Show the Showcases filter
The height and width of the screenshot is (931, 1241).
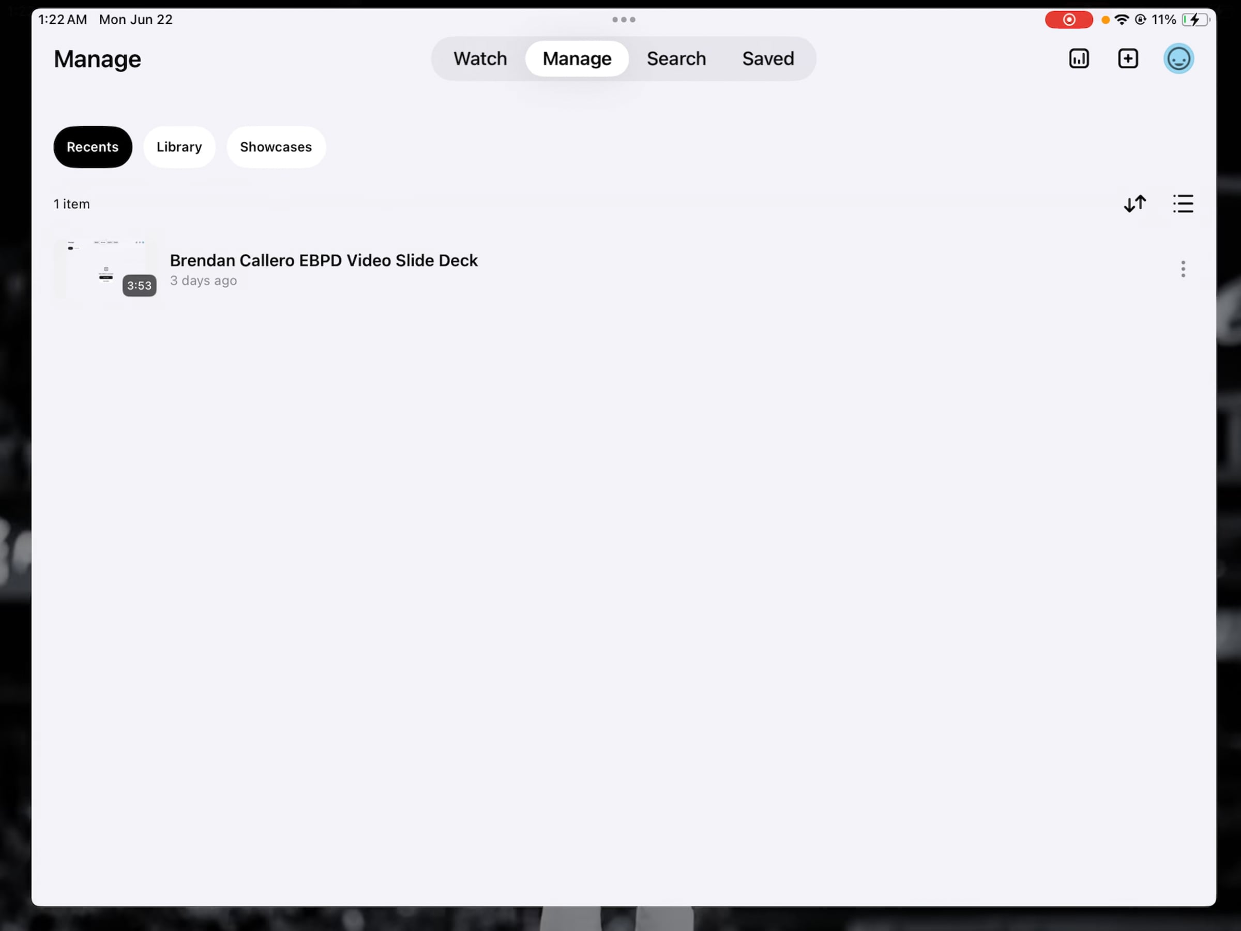point(276,147)
